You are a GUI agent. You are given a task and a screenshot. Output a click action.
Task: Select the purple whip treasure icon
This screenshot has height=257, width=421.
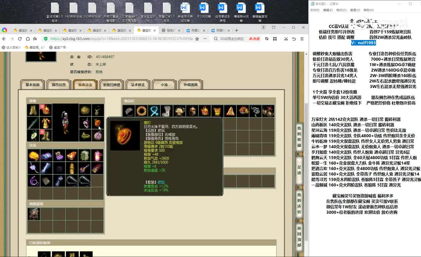pyautogui.click(x=33, y=181)
